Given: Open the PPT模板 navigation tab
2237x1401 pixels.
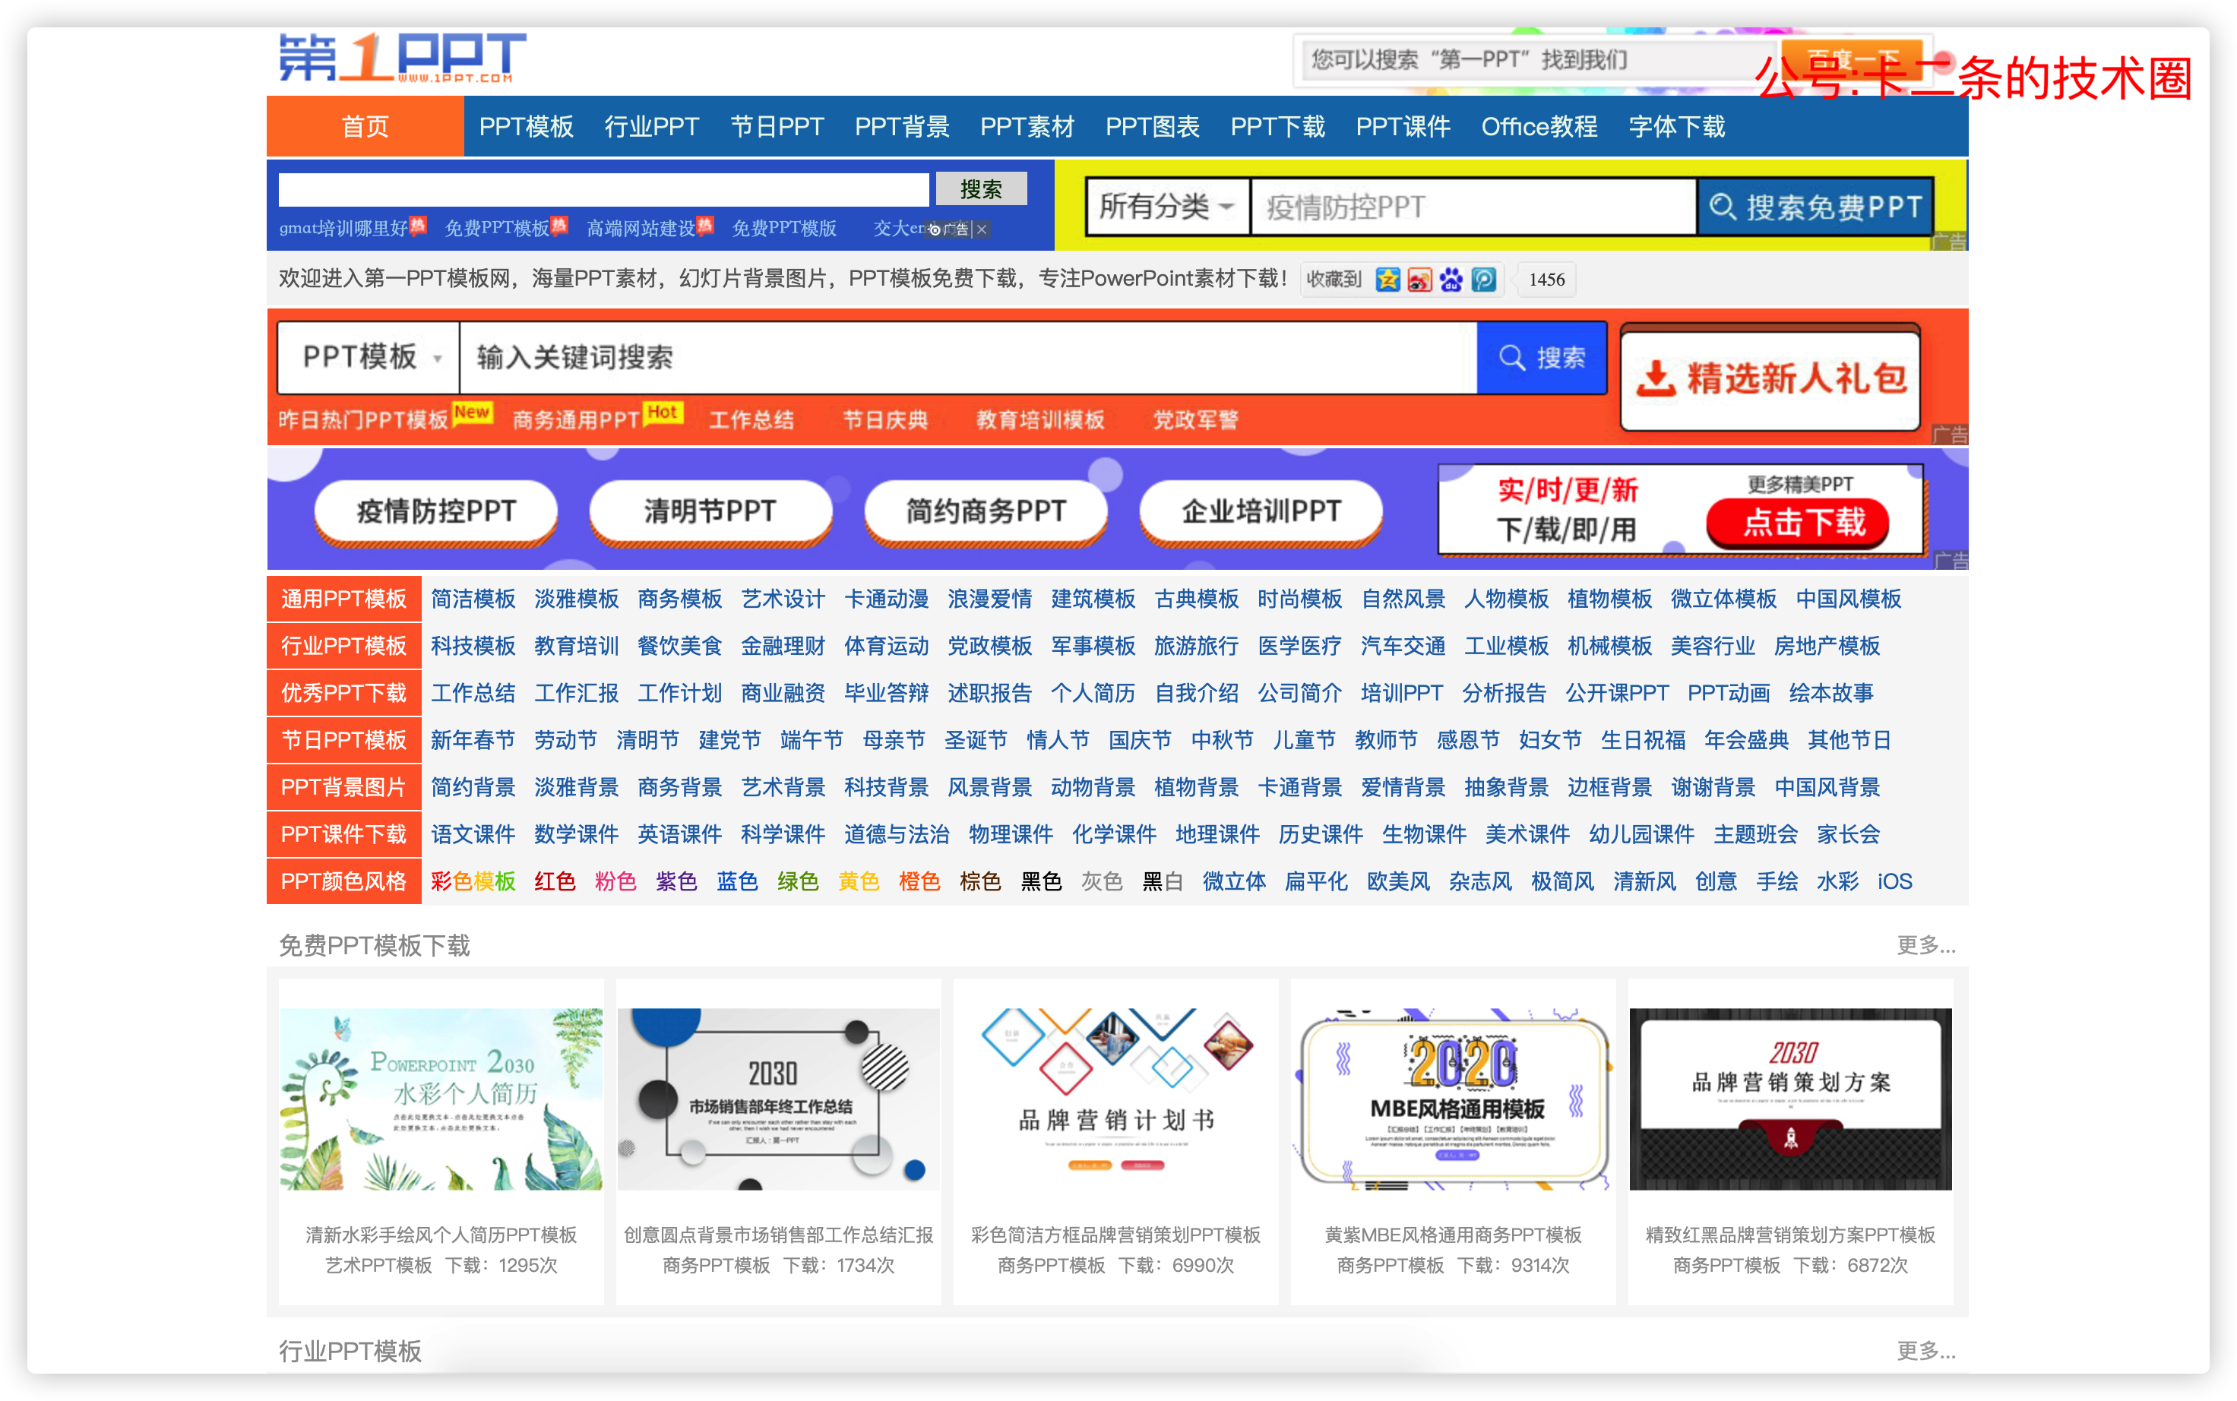Looking at the screenshot, I should pos(525,127).
